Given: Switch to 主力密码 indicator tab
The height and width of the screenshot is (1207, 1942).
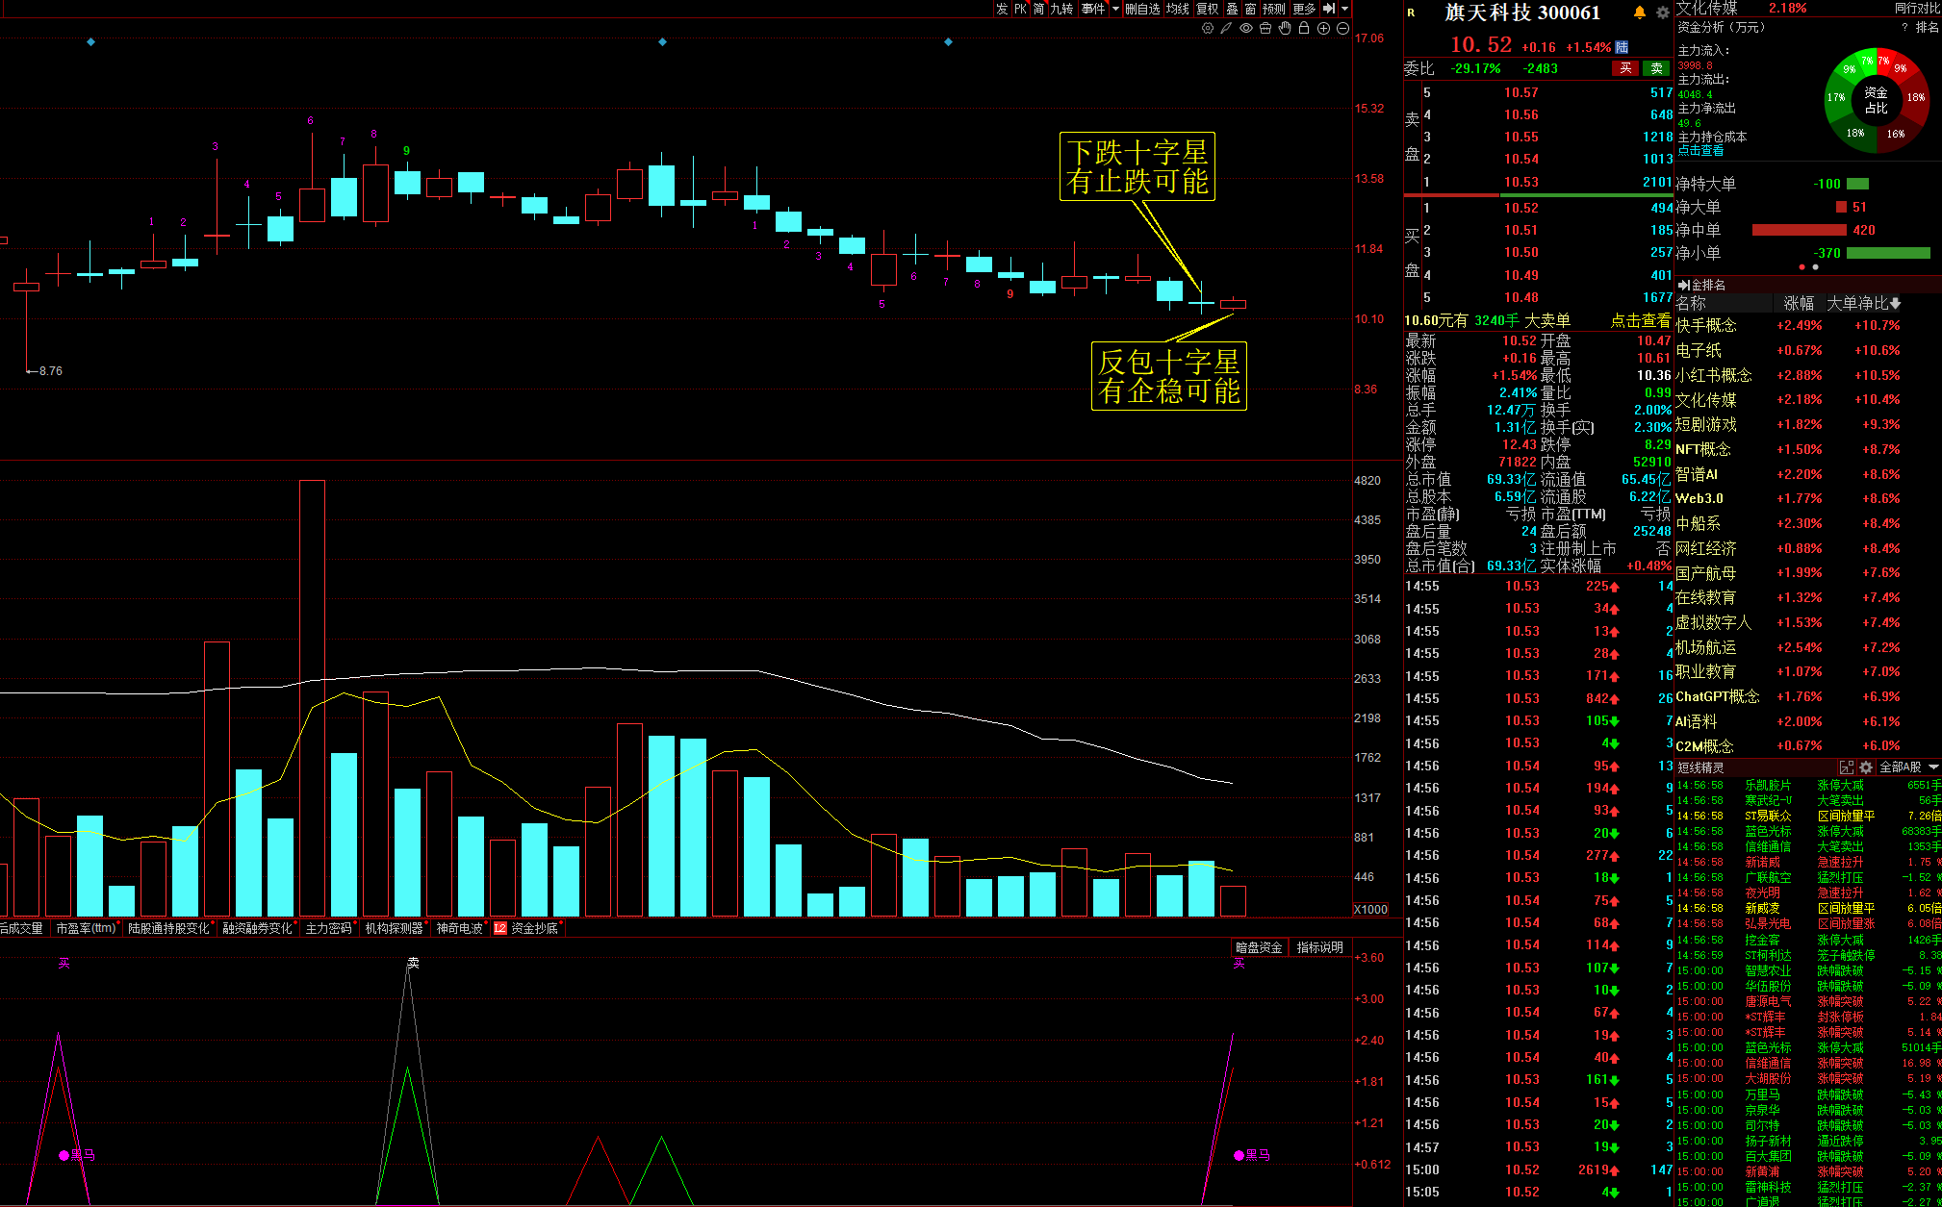Looking at the screenshot, I should (x=328, y=928).
